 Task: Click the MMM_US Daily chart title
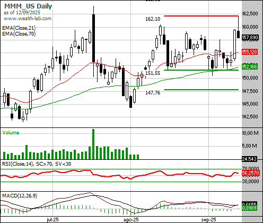point(28,6)
